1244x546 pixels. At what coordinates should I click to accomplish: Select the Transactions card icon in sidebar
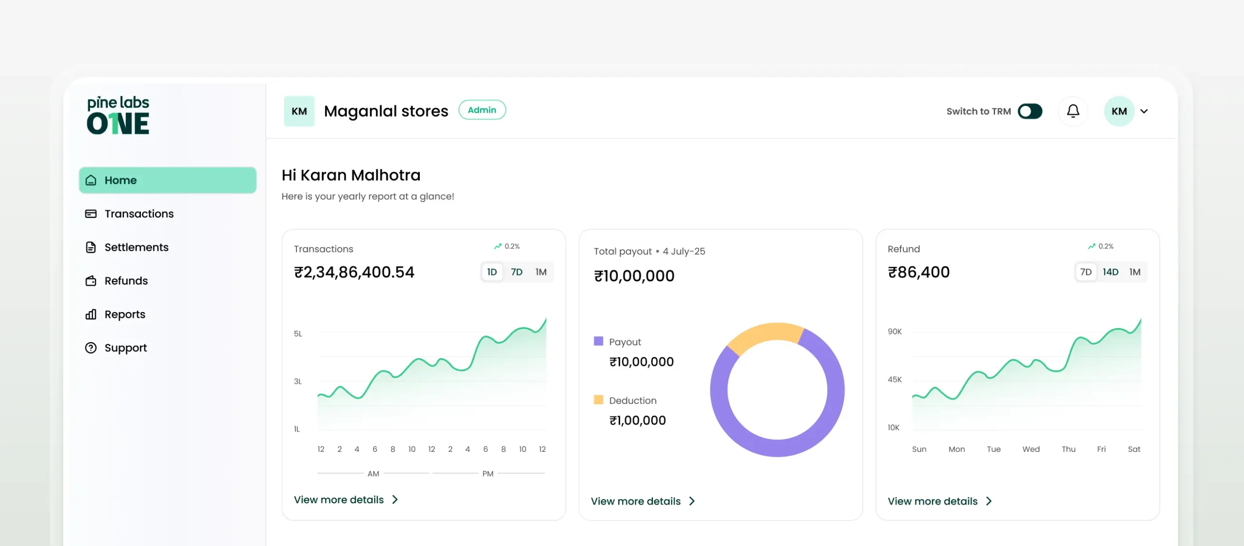92,214
